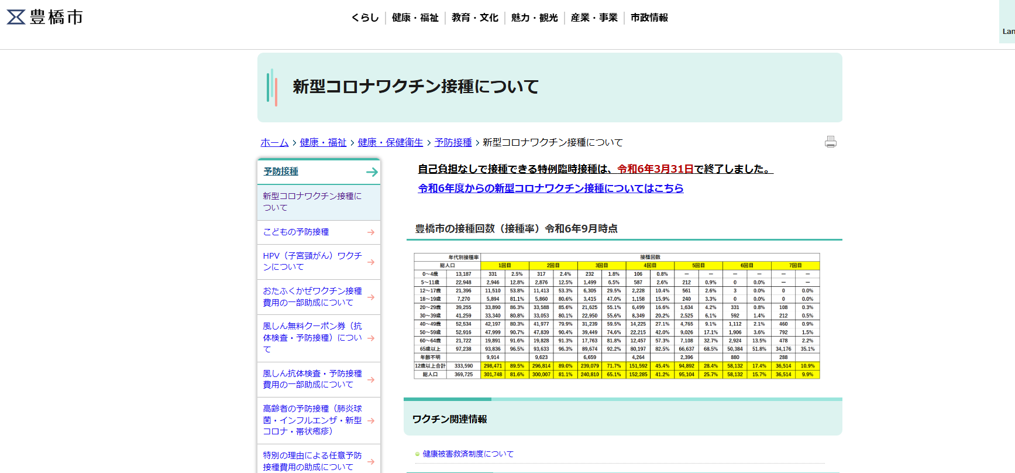Click arrow icon beside おたふくかぜワクチン item

click(x=370, y=297)
